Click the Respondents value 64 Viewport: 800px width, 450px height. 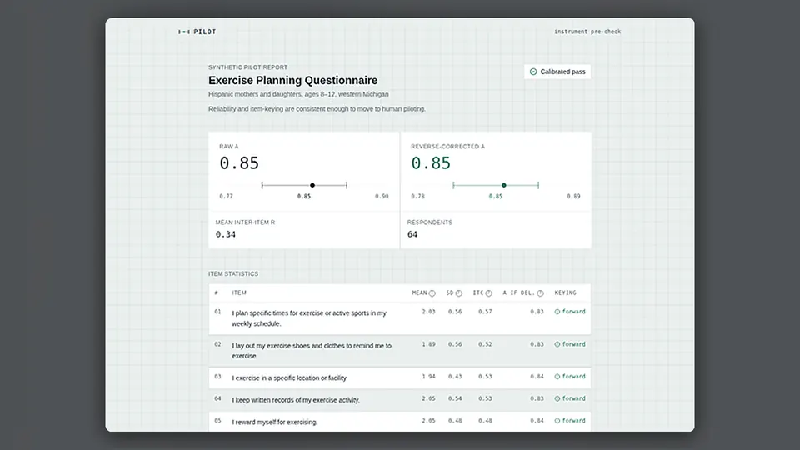pos(412,235)
